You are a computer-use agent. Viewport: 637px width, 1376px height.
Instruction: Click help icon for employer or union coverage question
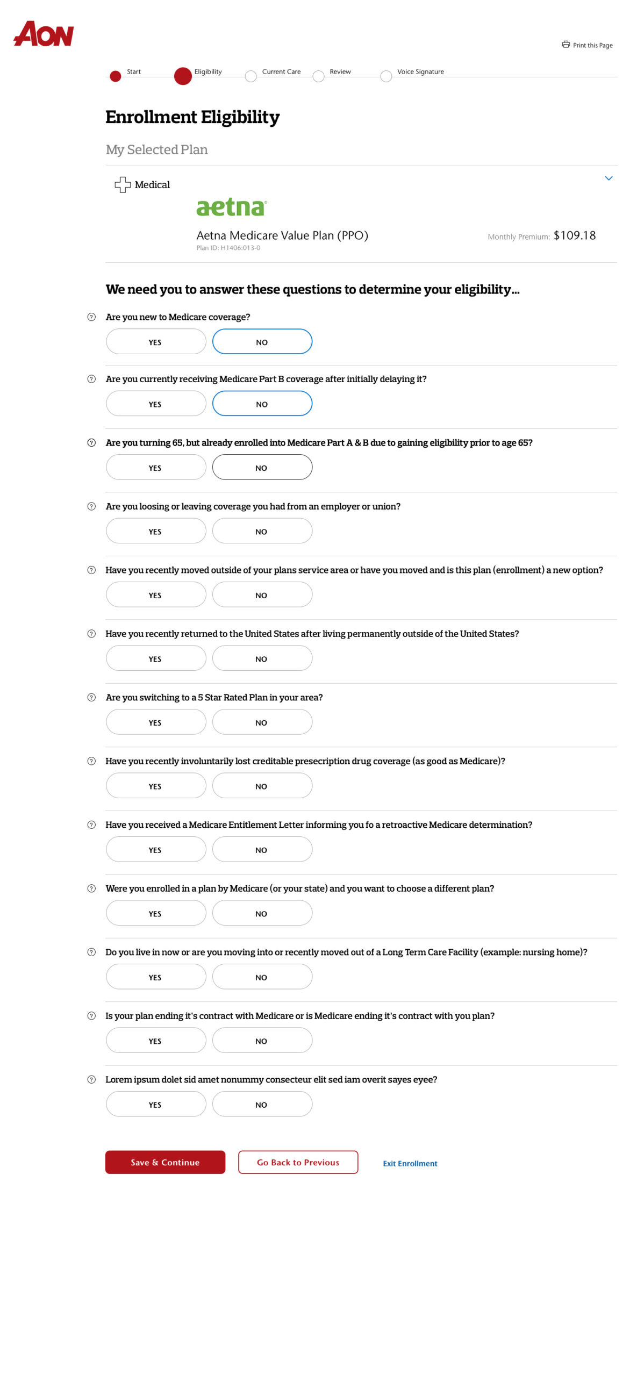pos(91,506)
